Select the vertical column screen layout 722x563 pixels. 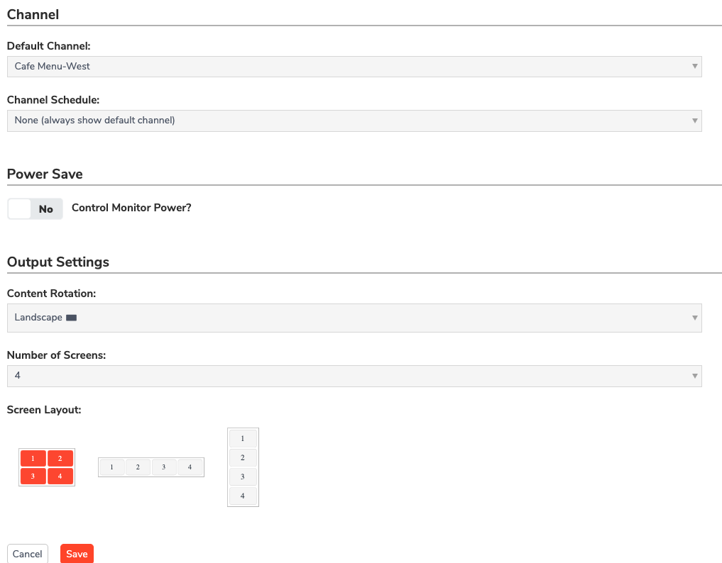pyautogui.click(x=243, y=467)
